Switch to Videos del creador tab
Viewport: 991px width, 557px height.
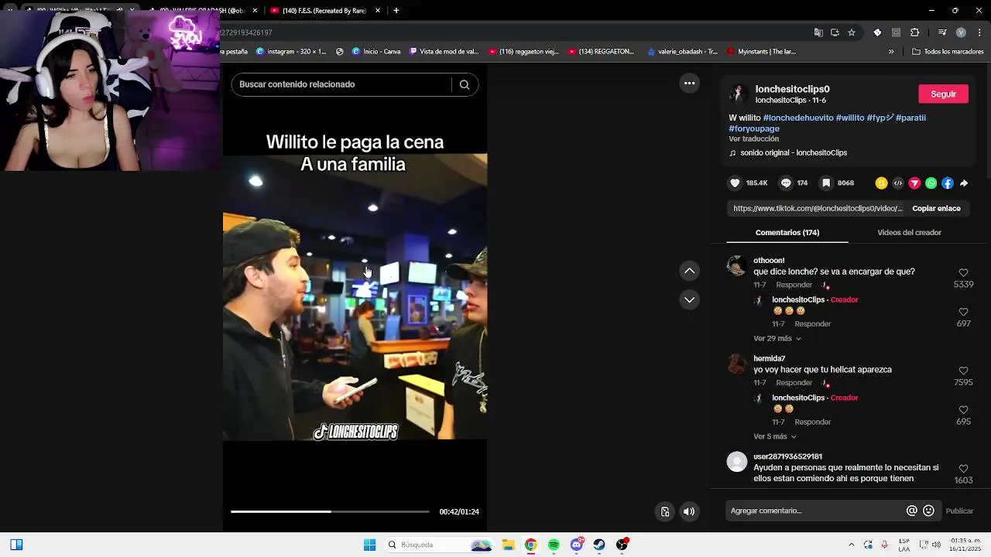coord(909,233)
